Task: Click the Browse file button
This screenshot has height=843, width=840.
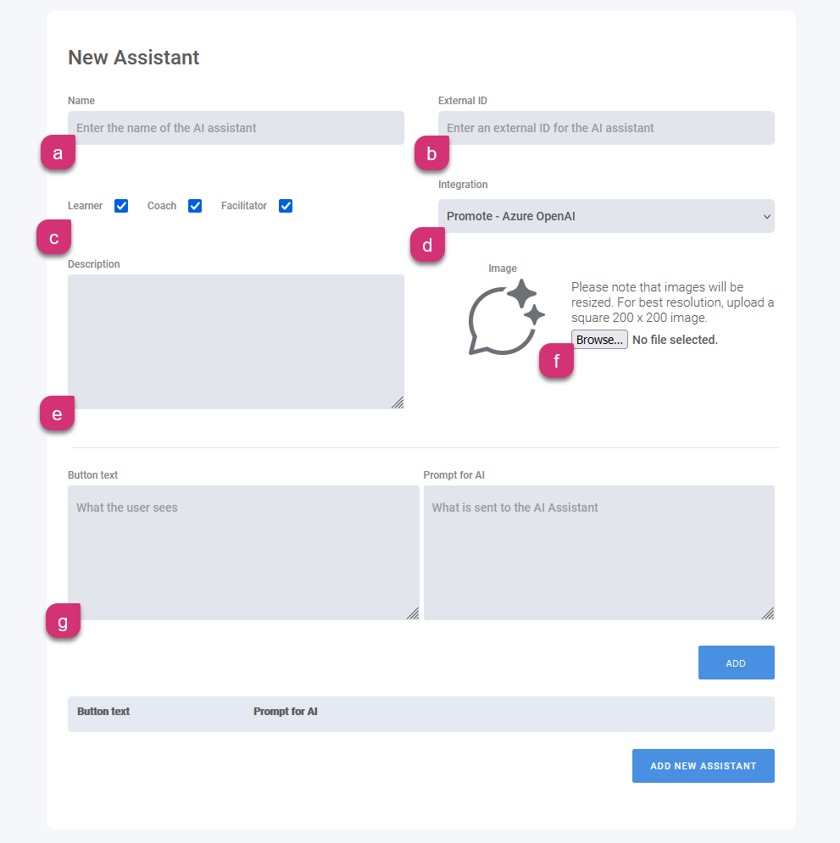Action: pos(599,340)
